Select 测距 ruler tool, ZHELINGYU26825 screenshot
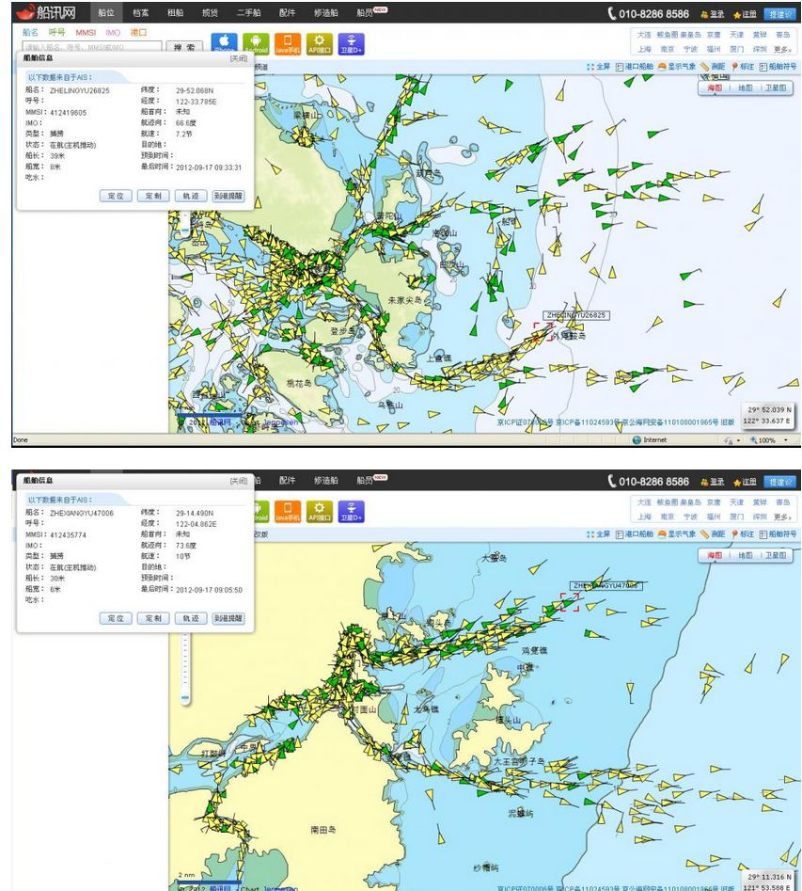 pyautogui.click(x=713, y=67)
